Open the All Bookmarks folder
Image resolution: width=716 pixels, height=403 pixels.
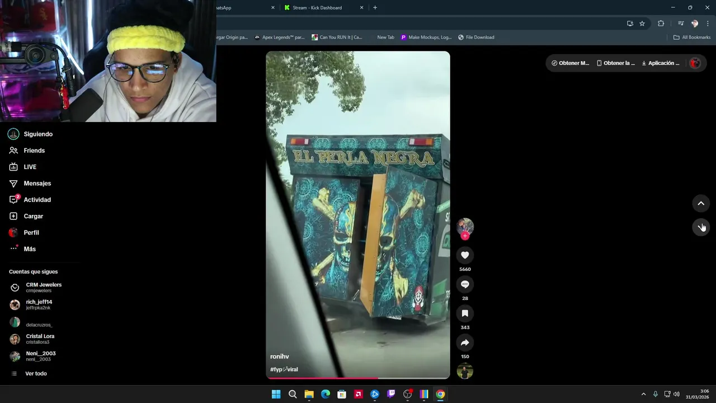[x=692, y=38]
